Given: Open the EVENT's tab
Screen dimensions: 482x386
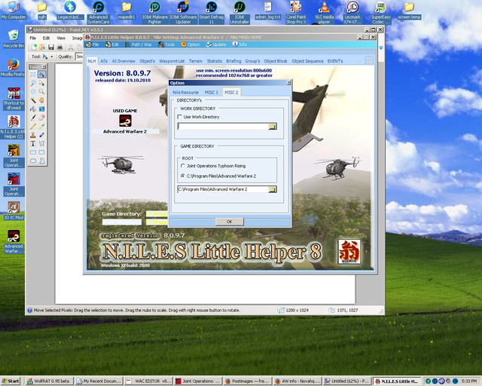Looking at the screenshot, I should tap(335, 61).
